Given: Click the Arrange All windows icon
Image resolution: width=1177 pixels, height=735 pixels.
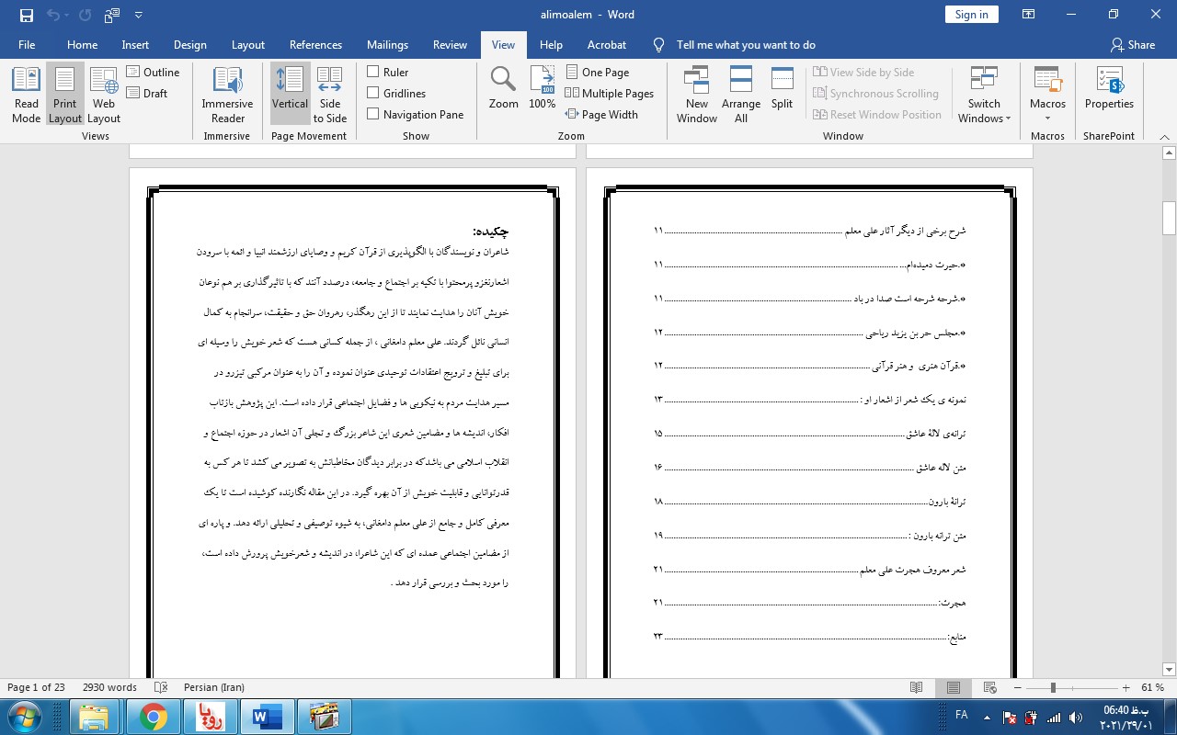Looking at the screenshot, I should [740, 95].
